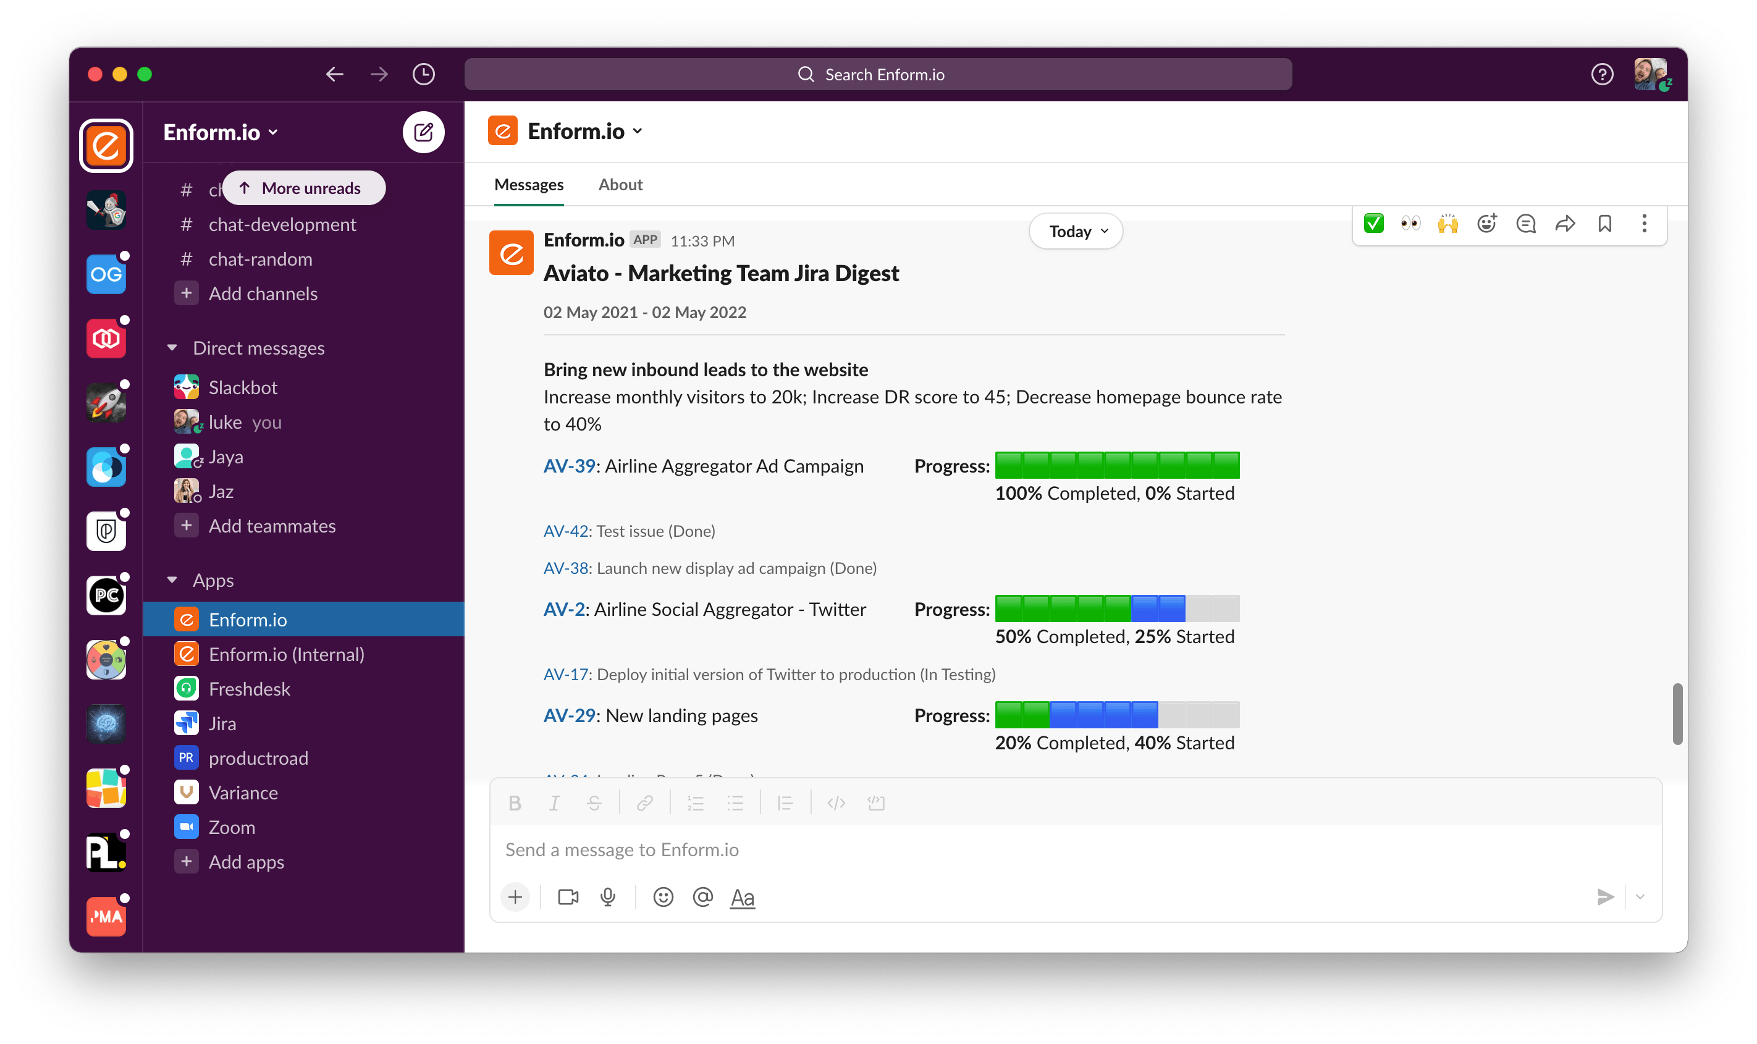Viewport: 1757px width, 1044px height.
Task: Collapse the Apps section
Action: point(172,581)
